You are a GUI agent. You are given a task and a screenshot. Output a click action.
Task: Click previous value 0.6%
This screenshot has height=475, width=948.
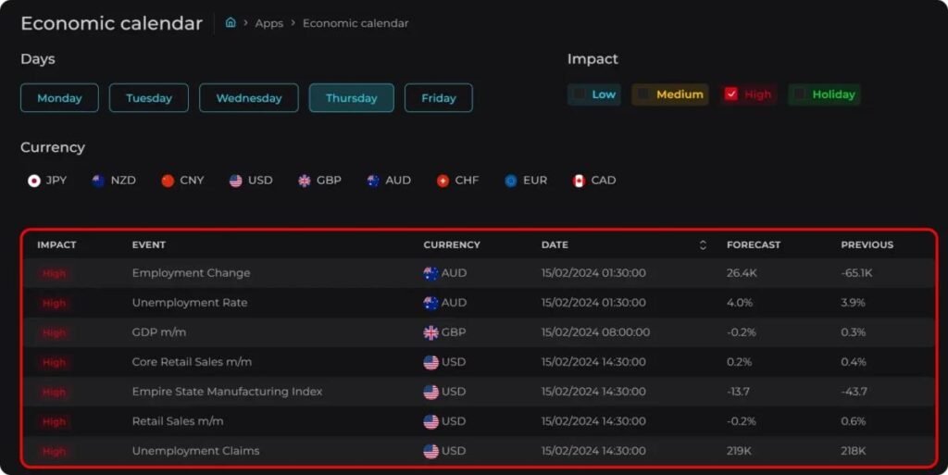click(853, 421)
